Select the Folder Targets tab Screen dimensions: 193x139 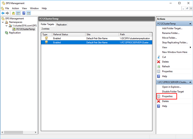(47, 24)
